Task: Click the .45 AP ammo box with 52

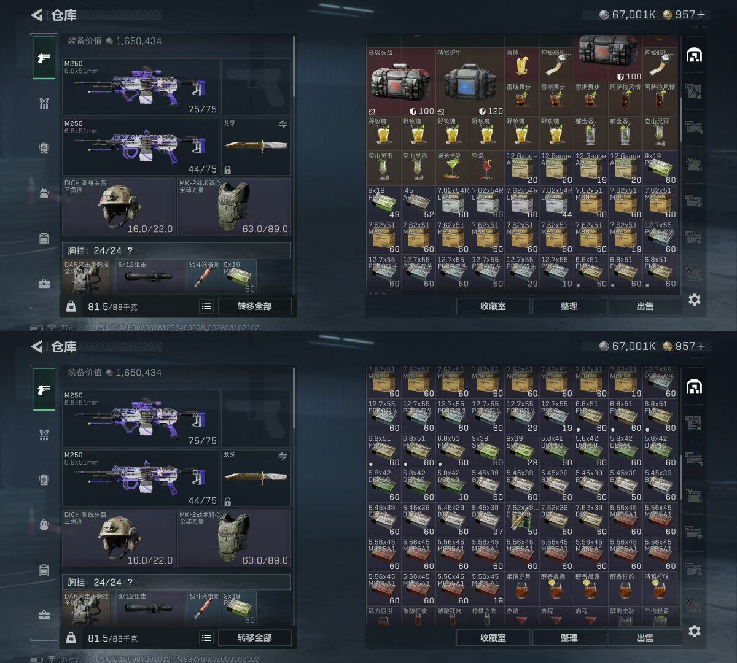Action: coord(418,203)
